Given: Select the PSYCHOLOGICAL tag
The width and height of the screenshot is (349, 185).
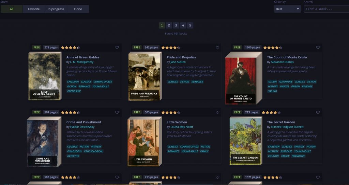Looking at the screenshot, I should (93, 151).
